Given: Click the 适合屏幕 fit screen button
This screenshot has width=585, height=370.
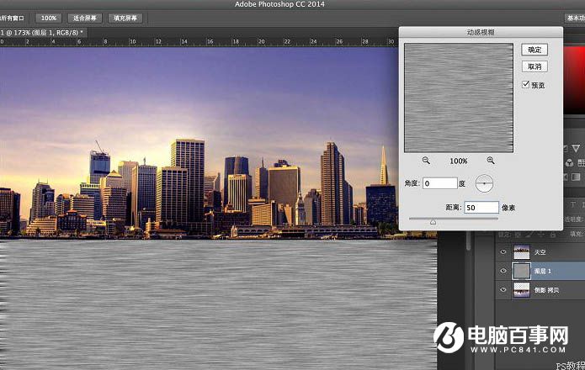Looking at the screenshot, I should (x=85, y=18).
